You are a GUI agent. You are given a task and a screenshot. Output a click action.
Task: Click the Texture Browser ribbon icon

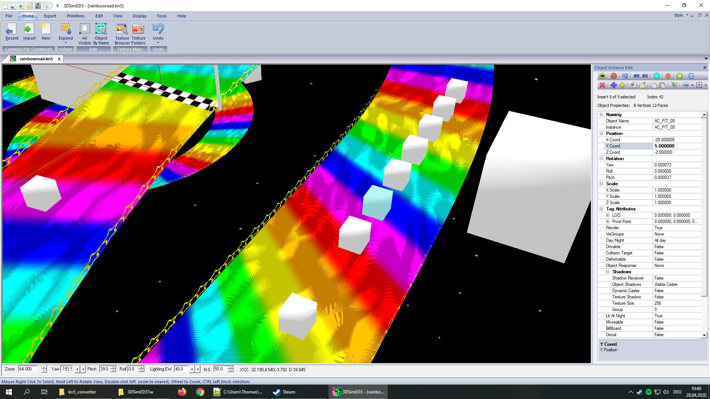pos(122,33)
